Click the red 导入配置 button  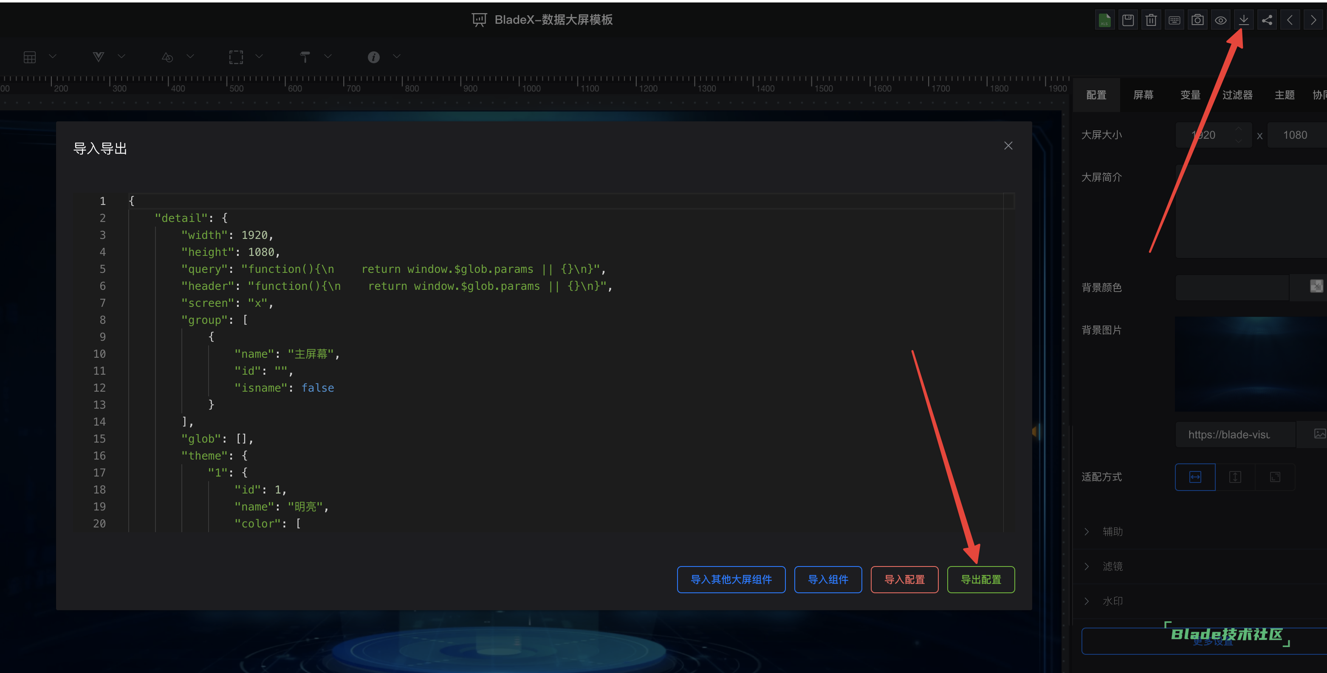coord(904,580)
